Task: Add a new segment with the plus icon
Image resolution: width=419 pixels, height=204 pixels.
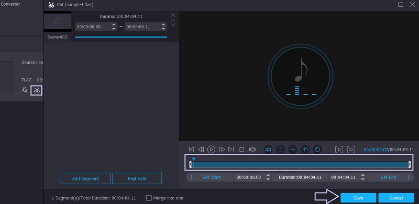Action: pos(293,149)
